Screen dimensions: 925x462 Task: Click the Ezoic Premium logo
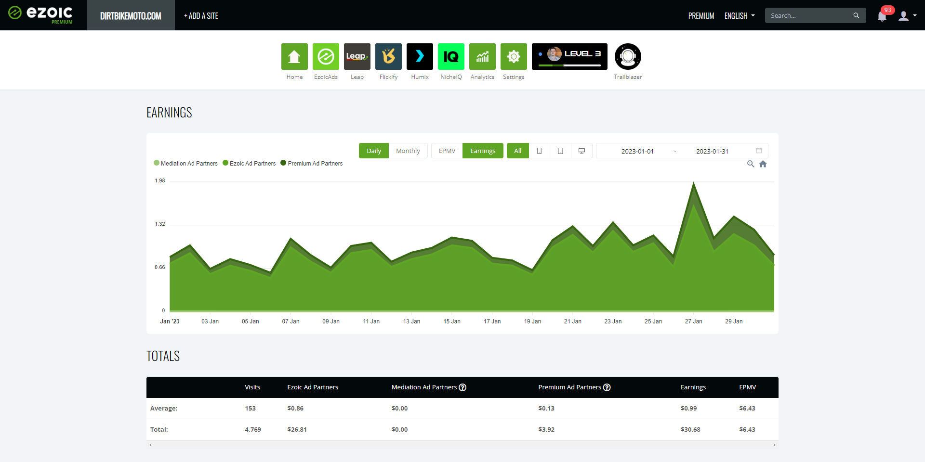[x=40, y=15]
